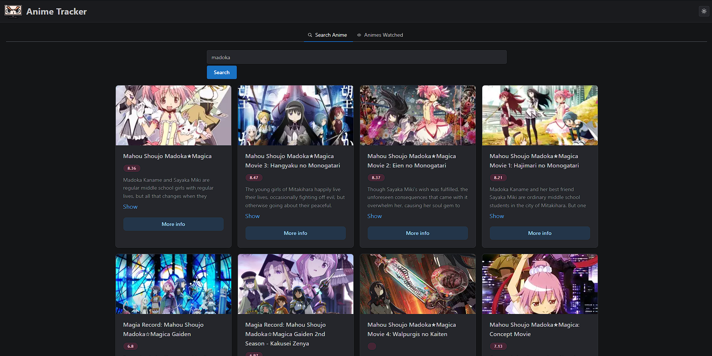712x356 pixels.
Task: Open the Animes Watched tab
Action: click(380, 35)
